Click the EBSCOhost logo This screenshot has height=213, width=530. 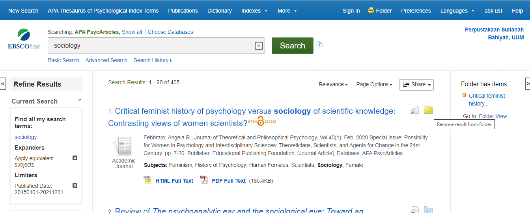click(x=24, y=39)
